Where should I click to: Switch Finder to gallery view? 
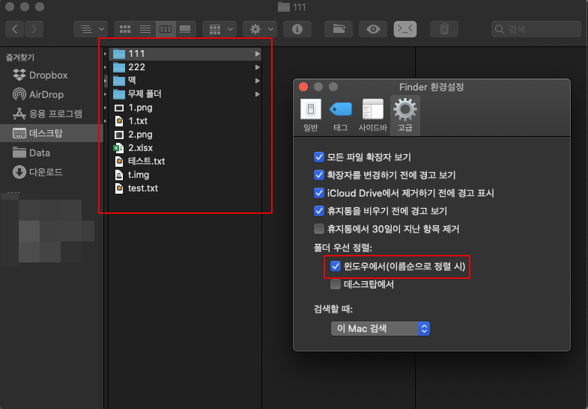(x=185, y=29)
